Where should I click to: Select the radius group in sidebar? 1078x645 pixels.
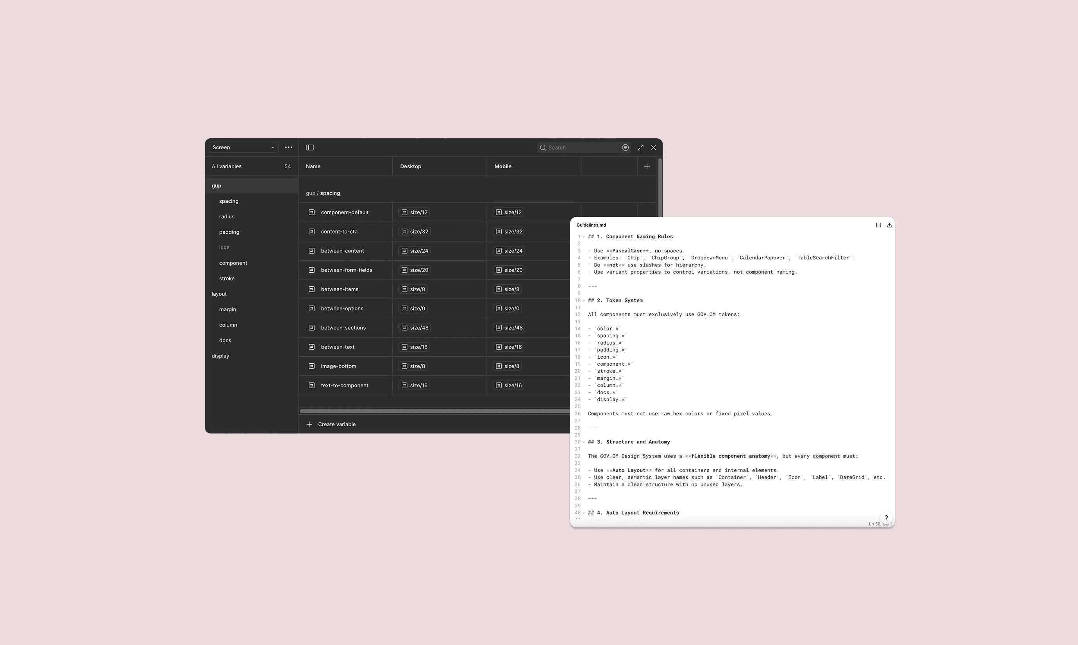[x=227, y=216]
